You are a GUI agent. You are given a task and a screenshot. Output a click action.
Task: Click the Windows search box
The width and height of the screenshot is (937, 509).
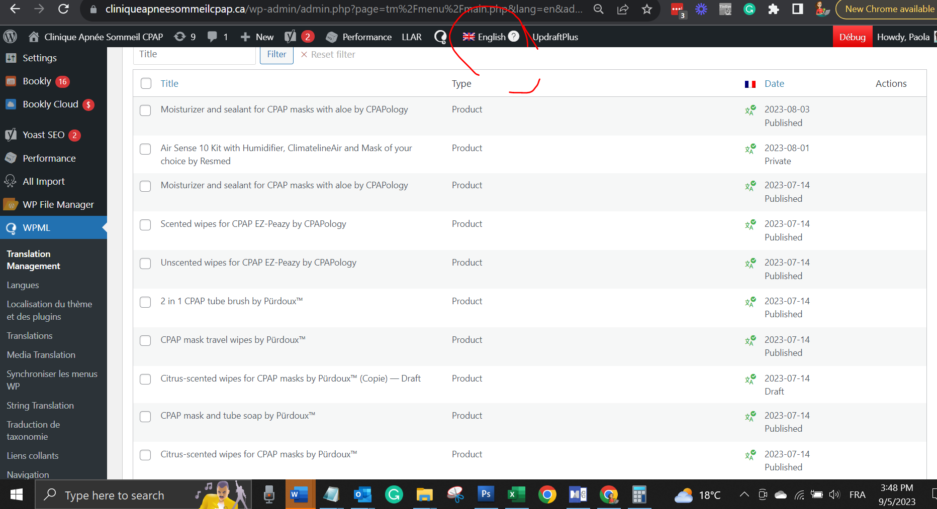point(143,494)
